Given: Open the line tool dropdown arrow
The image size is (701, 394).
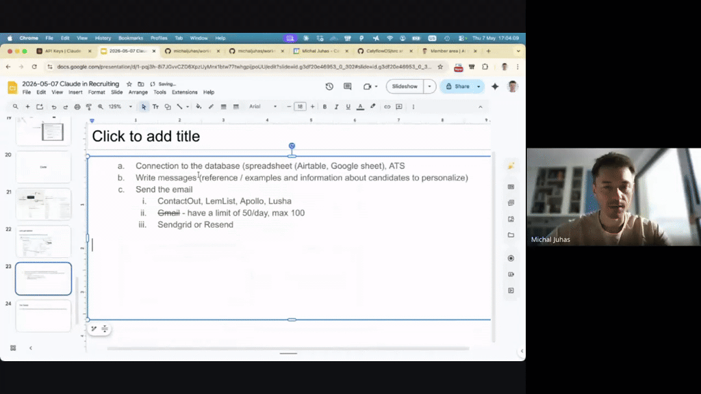Looking at the screenshot, I should 188,107.
